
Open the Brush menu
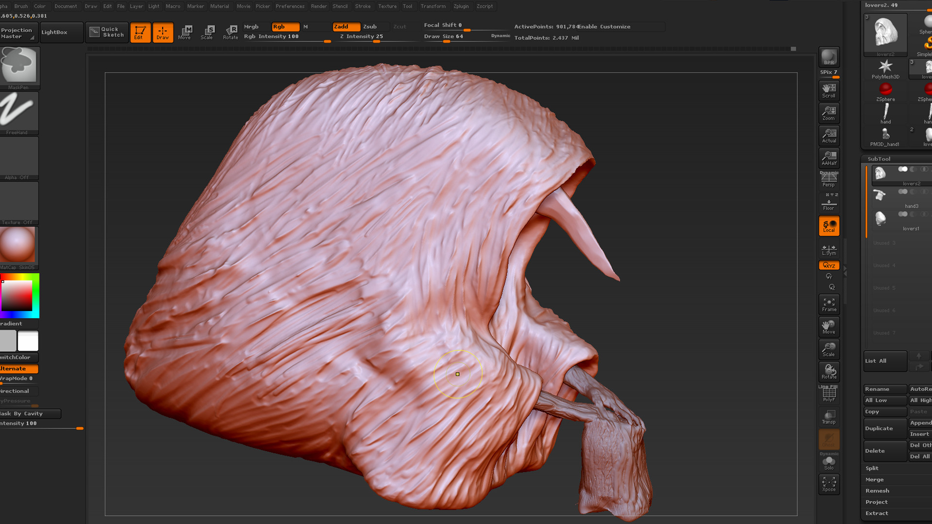21,6
